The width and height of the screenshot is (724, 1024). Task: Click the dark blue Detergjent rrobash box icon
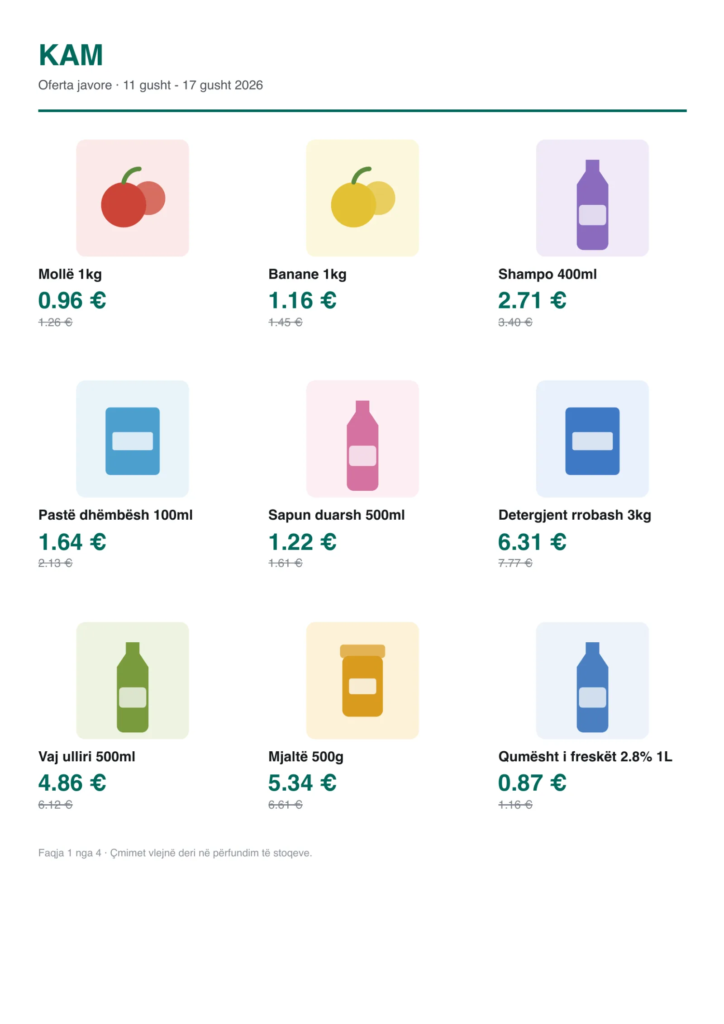point(592,439)
